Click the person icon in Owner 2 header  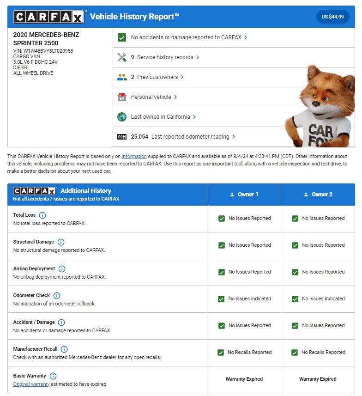click(x=306, y=195)
